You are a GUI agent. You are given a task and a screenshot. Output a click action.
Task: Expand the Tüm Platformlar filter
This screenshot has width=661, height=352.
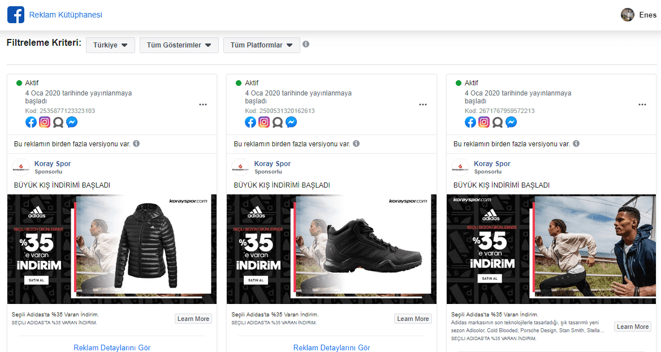click(261, 45)
